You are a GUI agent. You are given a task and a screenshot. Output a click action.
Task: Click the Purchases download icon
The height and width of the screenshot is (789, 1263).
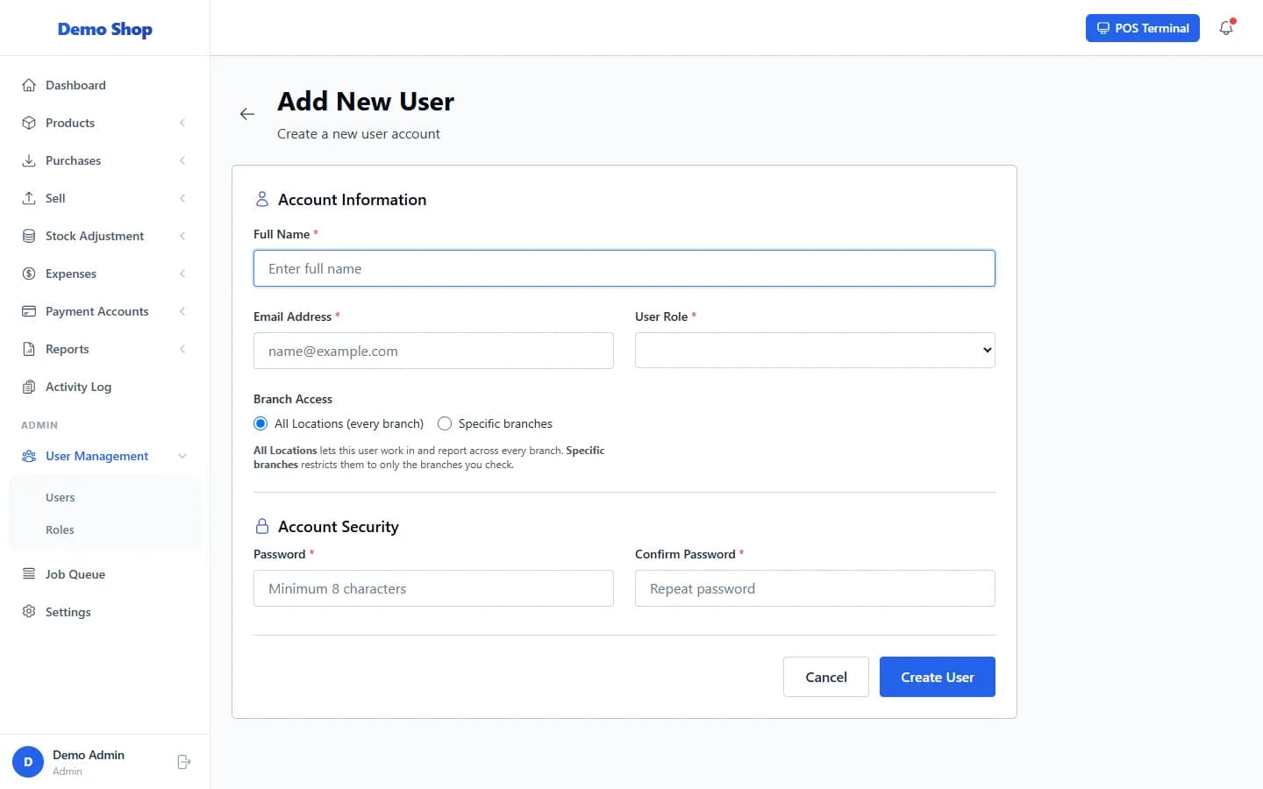[x=29, y=160]
